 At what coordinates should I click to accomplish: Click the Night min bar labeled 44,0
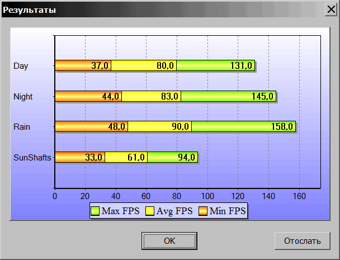tap(88, 96)
